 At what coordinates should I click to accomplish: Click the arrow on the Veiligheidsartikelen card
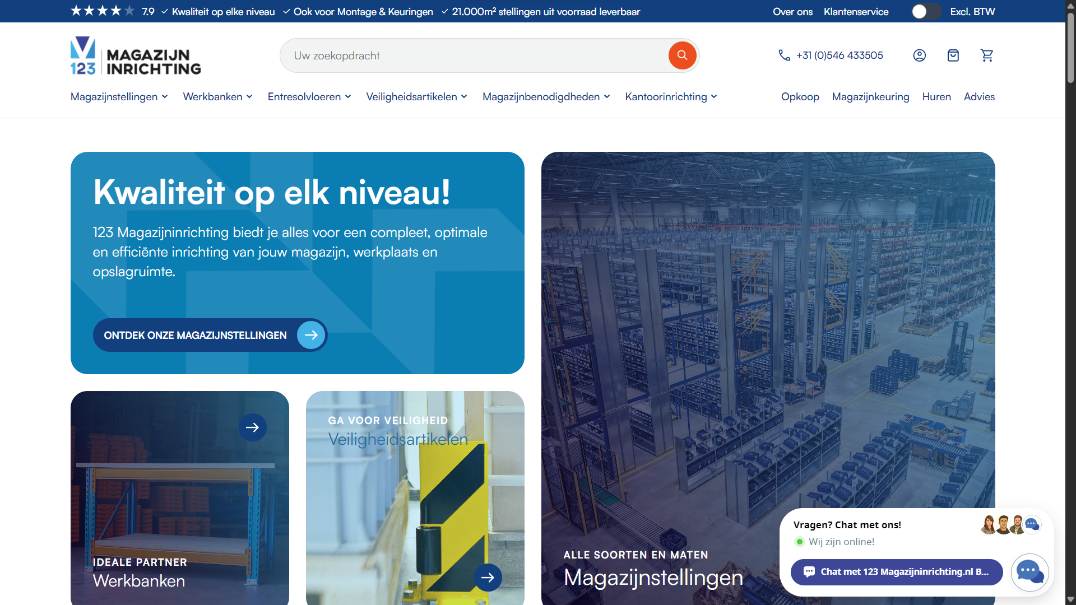pyautogui.click(x=488, y=578)
